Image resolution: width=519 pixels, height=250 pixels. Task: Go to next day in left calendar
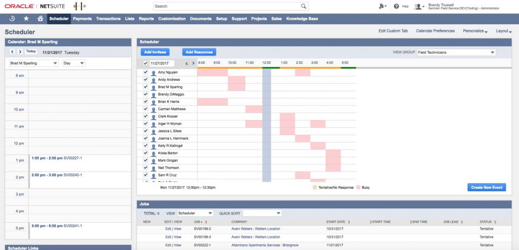click(20, 52)
